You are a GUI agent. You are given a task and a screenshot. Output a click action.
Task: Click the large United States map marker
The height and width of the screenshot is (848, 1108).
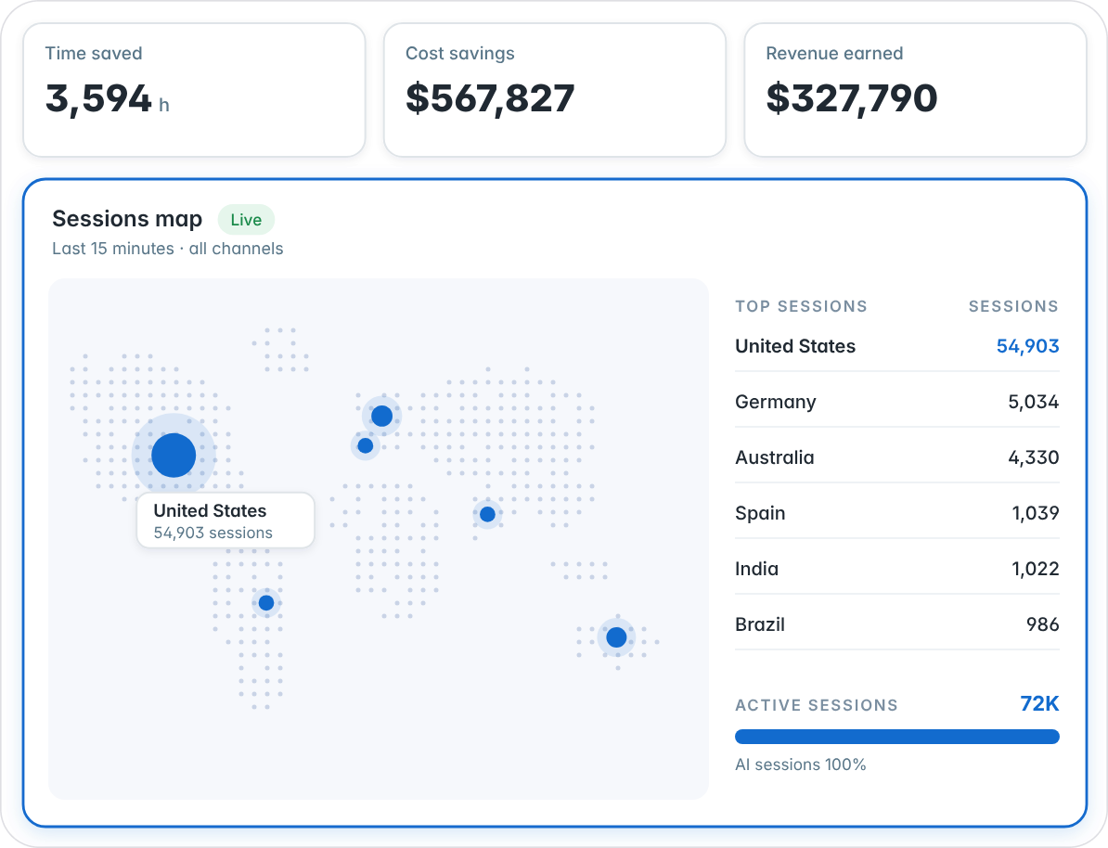pos(174,456)
